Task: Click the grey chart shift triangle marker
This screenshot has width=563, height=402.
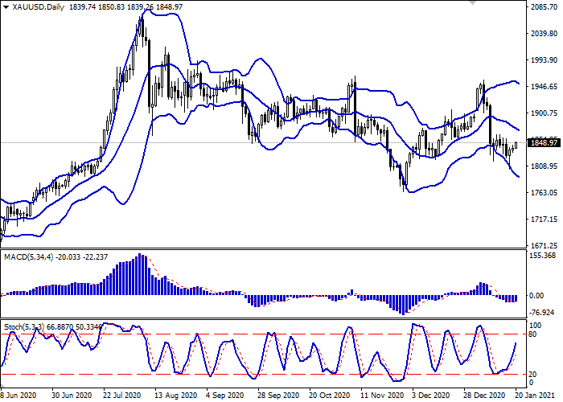Action: point(472,2)
